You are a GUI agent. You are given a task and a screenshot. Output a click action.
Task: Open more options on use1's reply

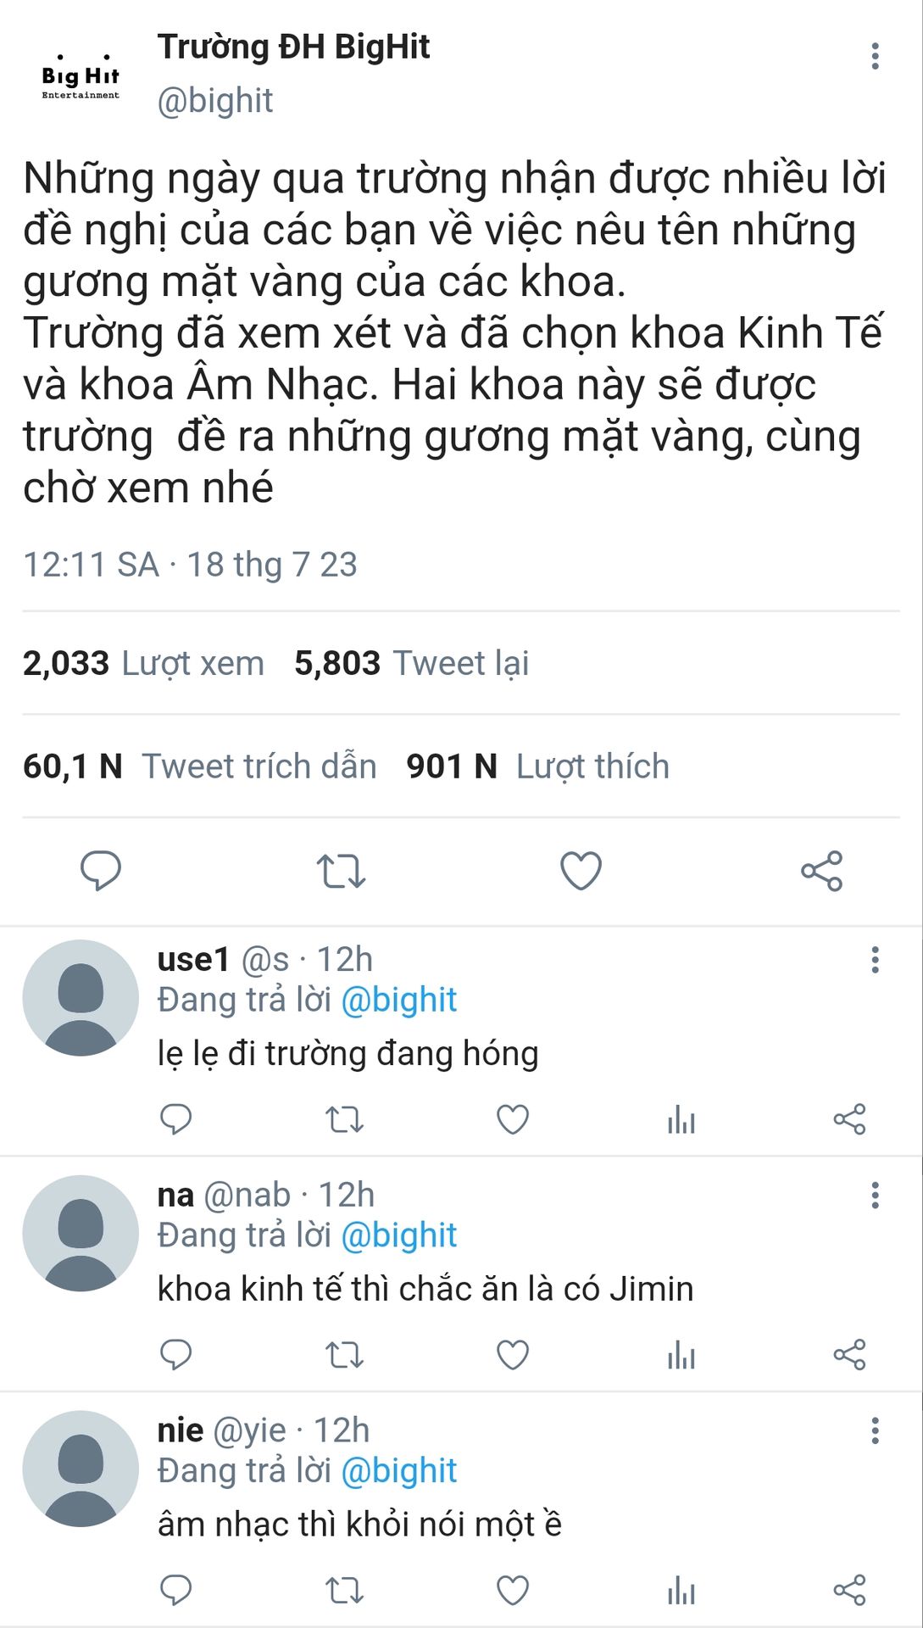[x=875, y=961]
